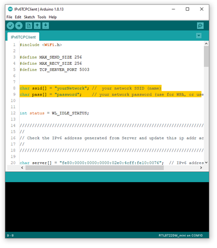Click the Arduino logo in title bar

coord(10,9)
